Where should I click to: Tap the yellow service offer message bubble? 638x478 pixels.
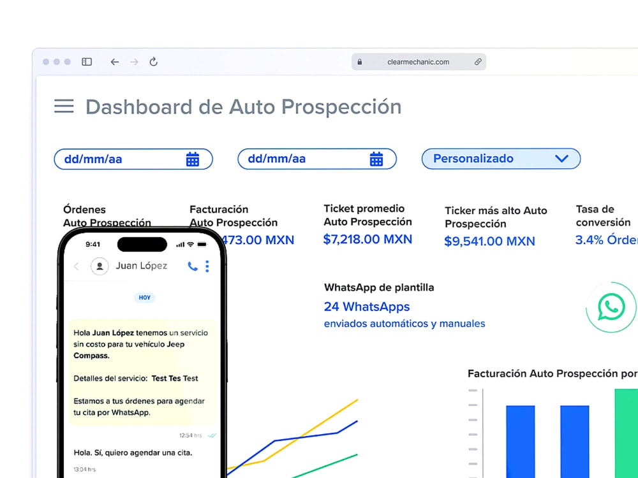pyautogui.click(x=142, y=372)
